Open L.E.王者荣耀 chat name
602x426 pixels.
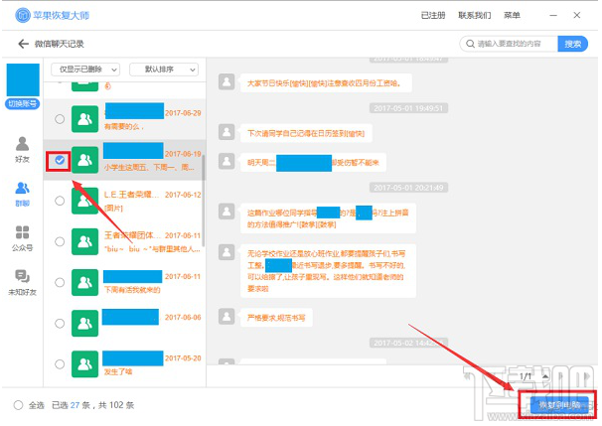tap(131, 195)
